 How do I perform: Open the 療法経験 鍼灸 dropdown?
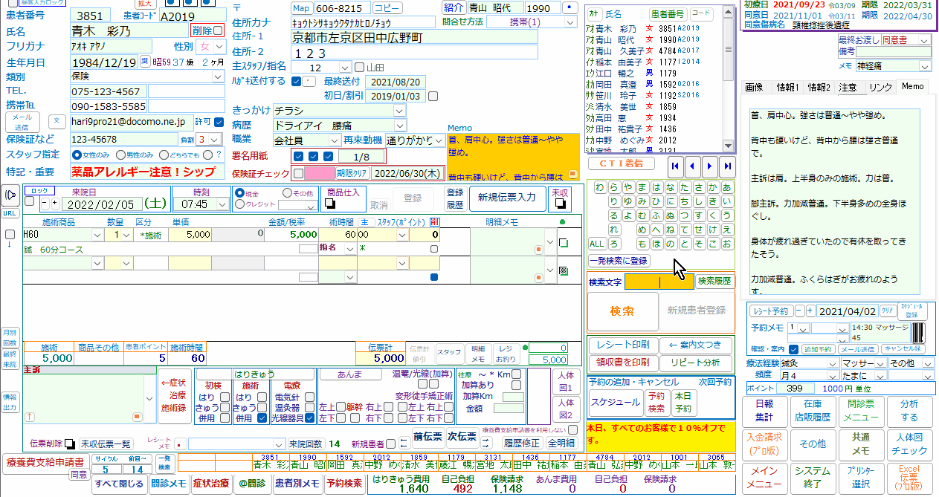click(833, 363)
